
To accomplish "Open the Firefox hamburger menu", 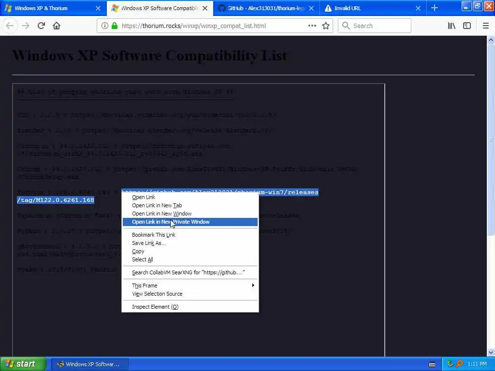I will pyautogui.click(x=486, y=26).
